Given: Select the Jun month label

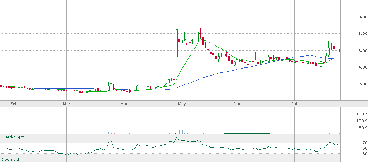Looking at the screenshot, I should pos(237,103).
